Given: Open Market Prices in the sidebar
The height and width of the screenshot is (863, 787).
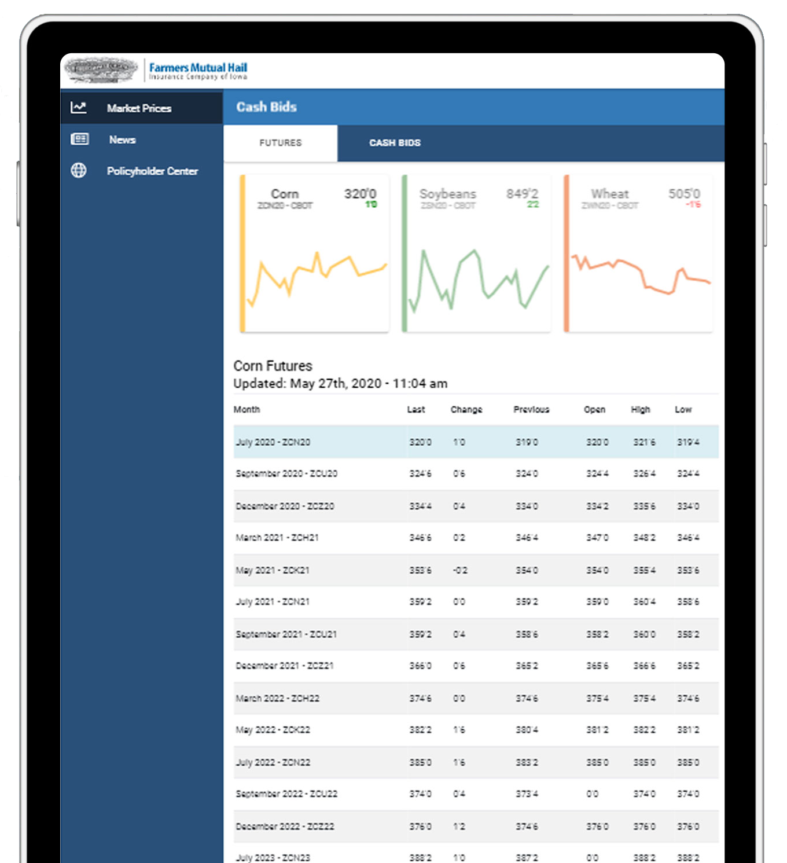Looking at the screenshot, I should click(142, 108).
